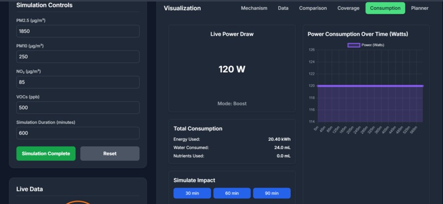Click the purple power line in chart

click(x=370, y=86)
